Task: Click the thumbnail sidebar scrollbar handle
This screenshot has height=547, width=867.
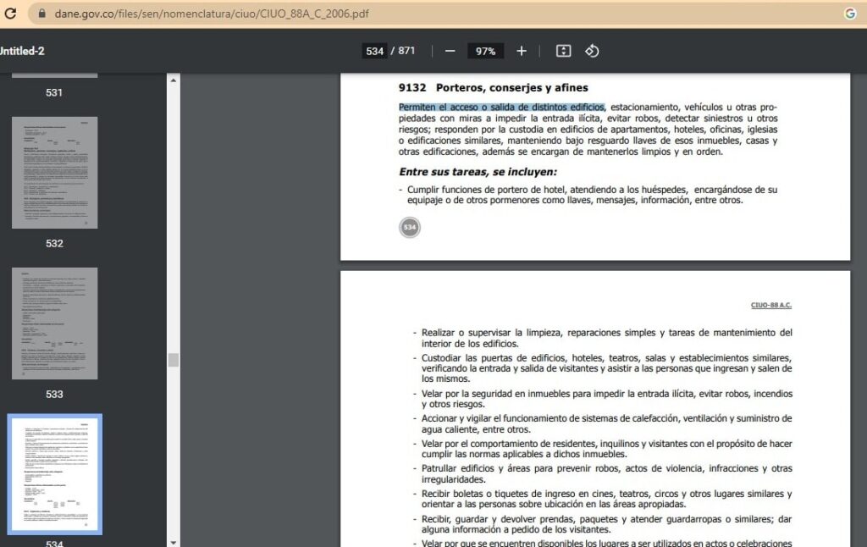Action: pos(174,360)
